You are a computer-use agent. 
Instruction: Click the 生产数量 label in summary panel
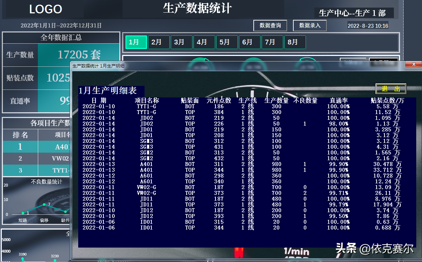pos(20,55)
